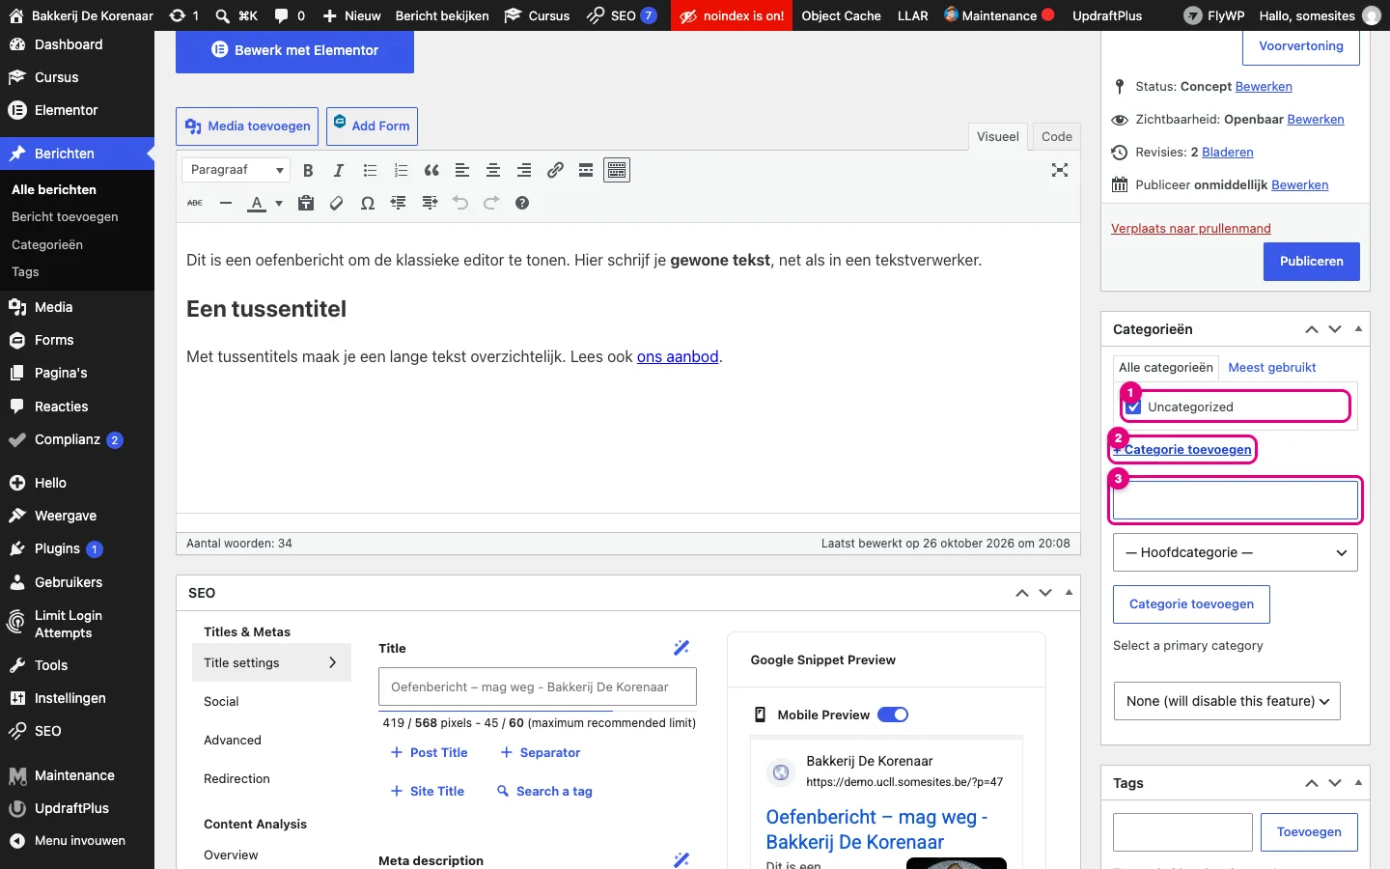Open the special character picker
The image size is (1390, 869).
[x=368, y=203]
